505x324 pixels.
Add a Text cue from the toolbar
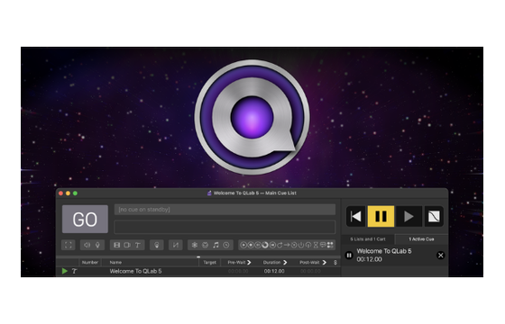[137, 245]
